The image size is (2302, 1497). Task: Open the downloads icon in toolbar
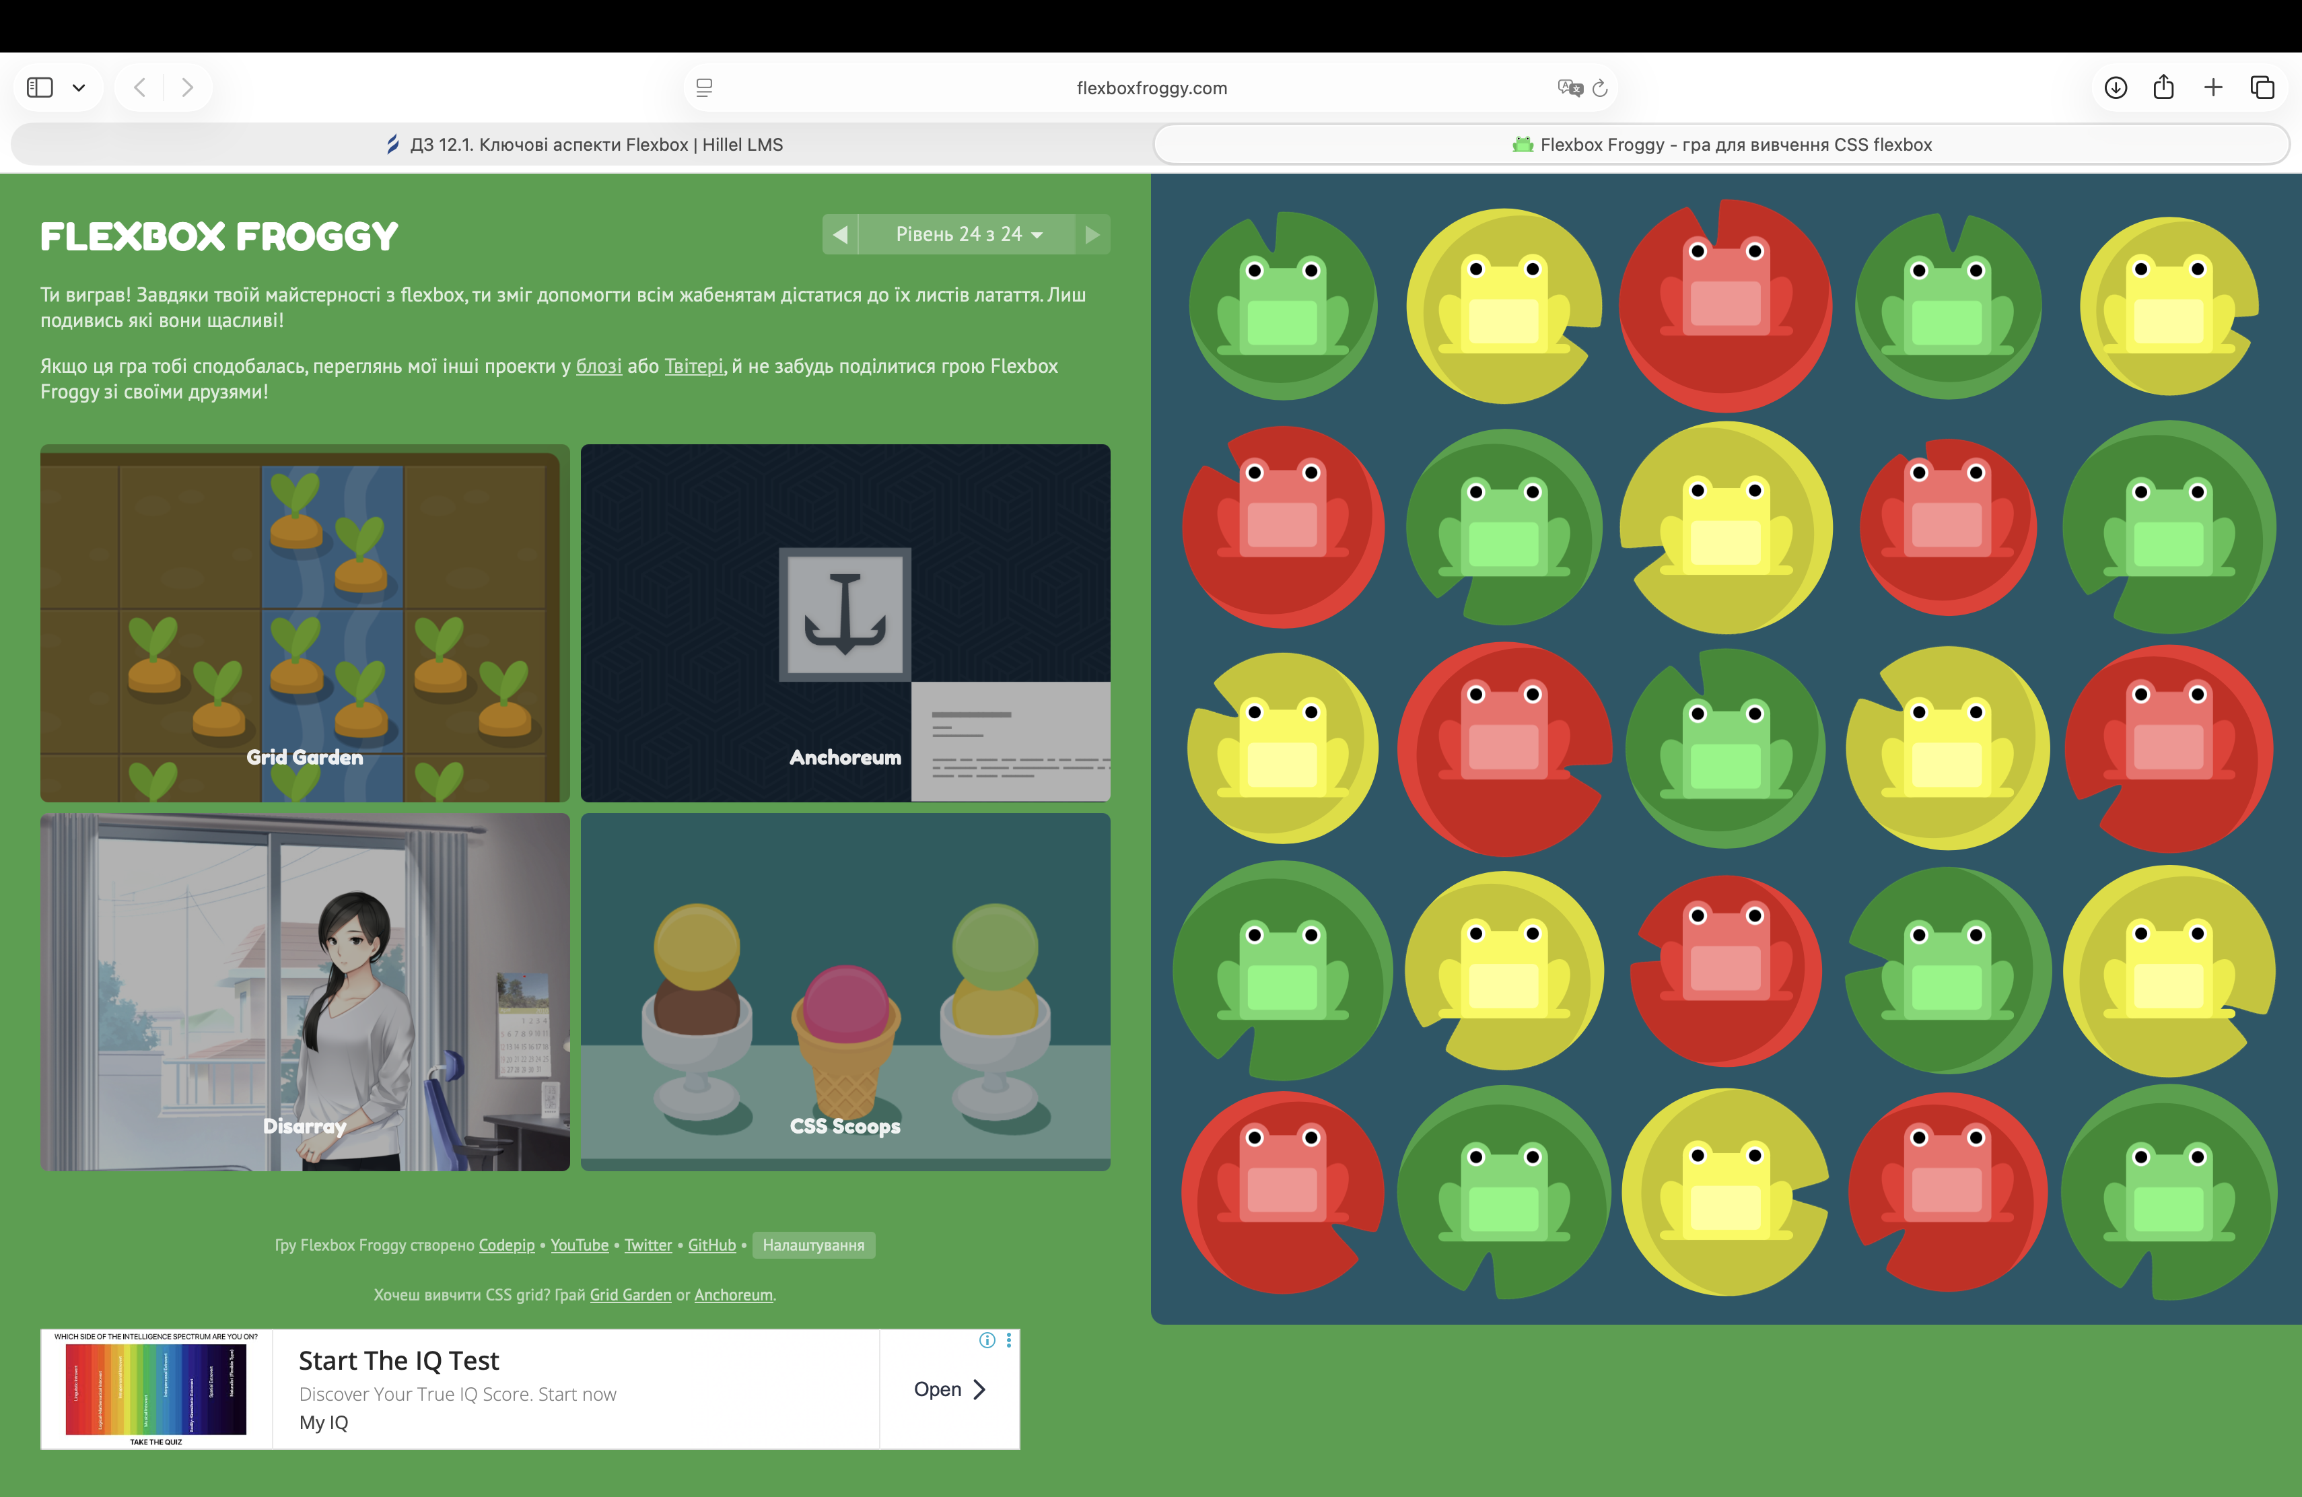click(2116, 88)
